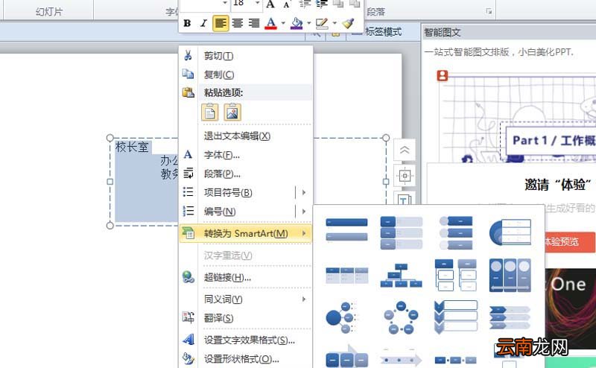Viewport: 596px width, 368px height.
Task: Click the copy pages icon
Action: 188,74
